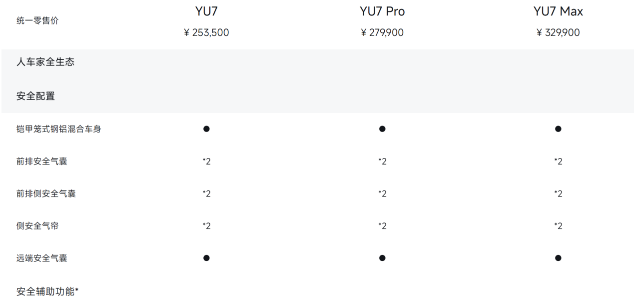
Task: Select the YU7 Pro model heading
Action: (x=382, y=11)
